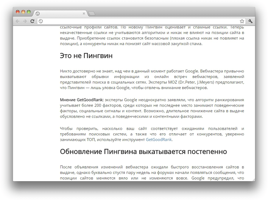Click paragraph starting "Чтобы проверить, насколько"
The width and height of the screenshot is (268, 200).
point(152,134)
